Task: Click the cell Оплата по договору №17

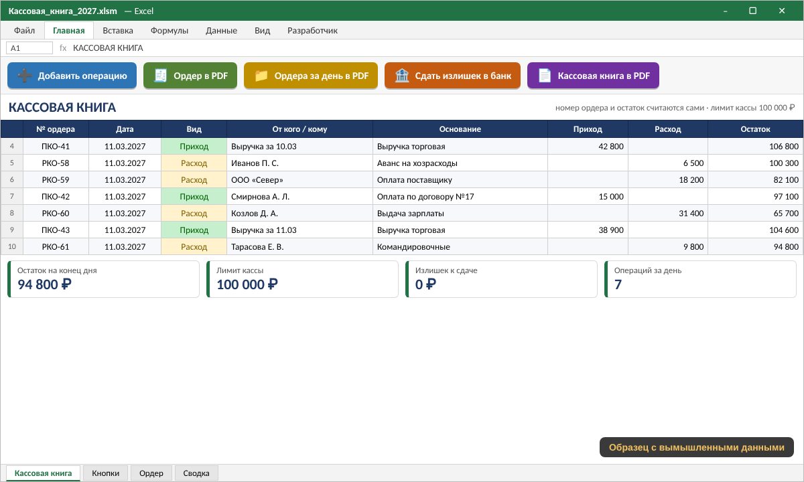Action: pos(460,197)
